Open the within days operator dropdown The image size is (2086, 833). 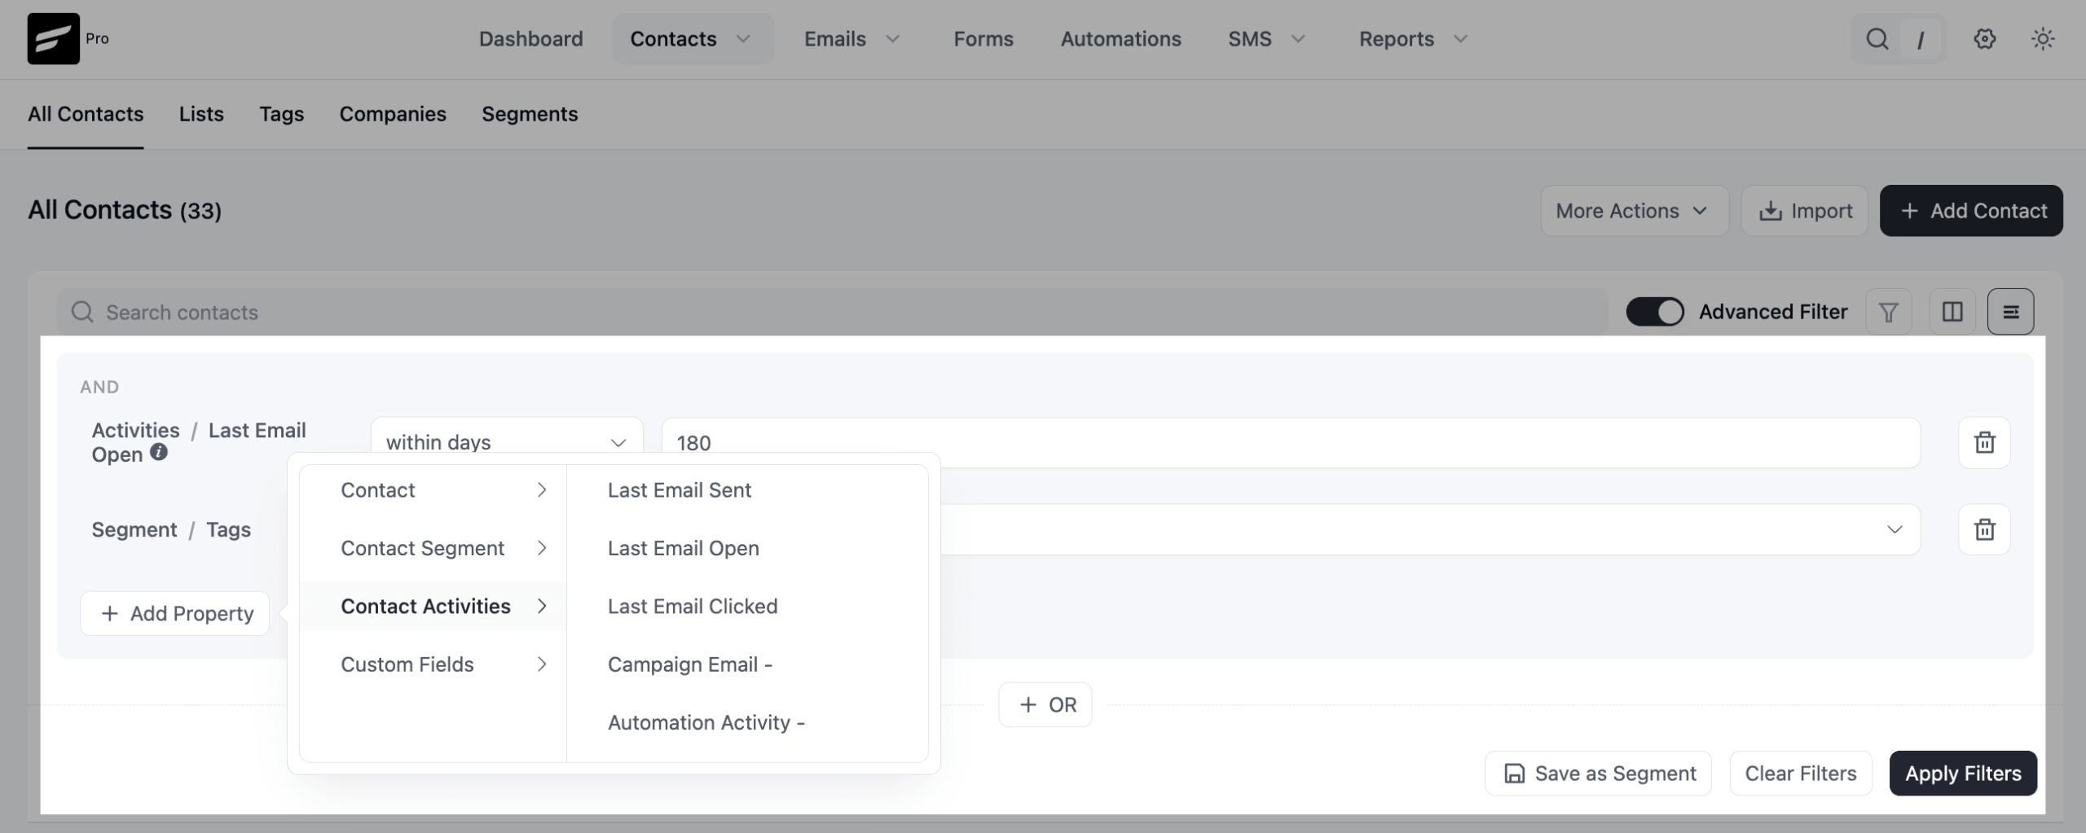pyautogui.click(x=507, y=442)
